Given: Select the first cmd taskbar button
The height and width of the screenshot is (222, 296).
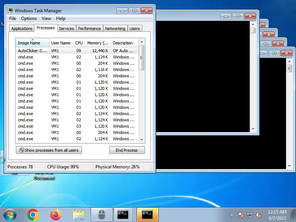Looking at the screenshot, I should [x=123, y=215].
